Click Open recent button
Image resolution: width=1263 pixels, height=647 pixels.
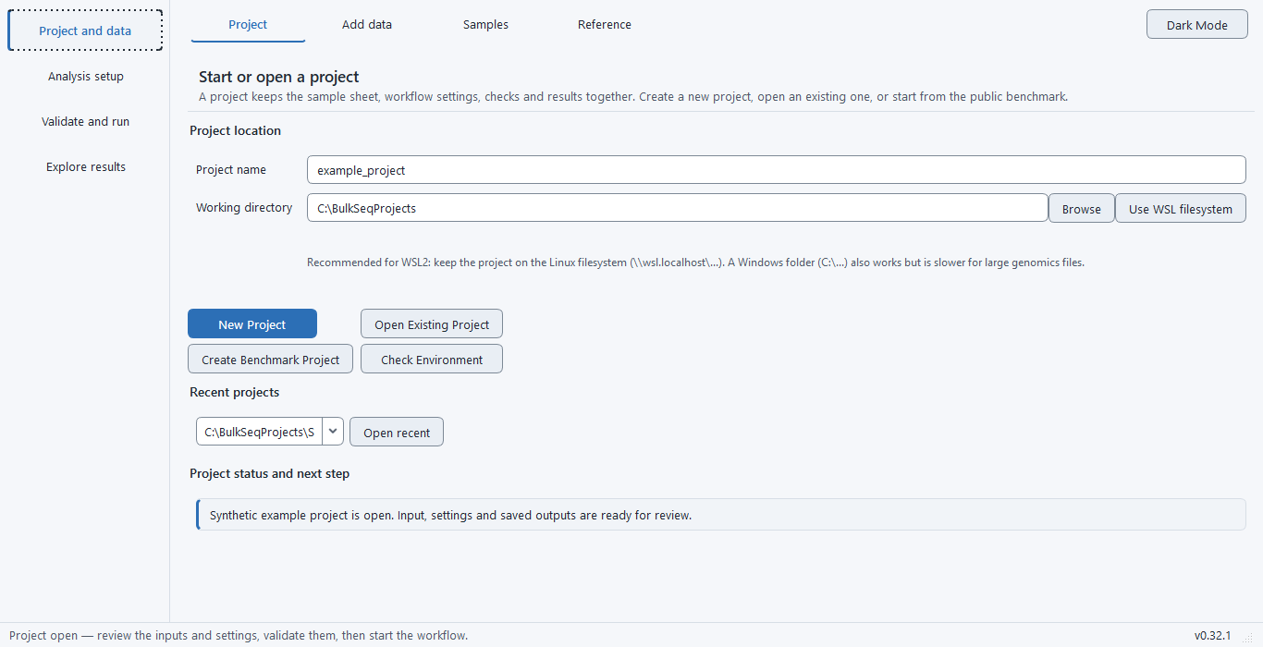(397, 433)
